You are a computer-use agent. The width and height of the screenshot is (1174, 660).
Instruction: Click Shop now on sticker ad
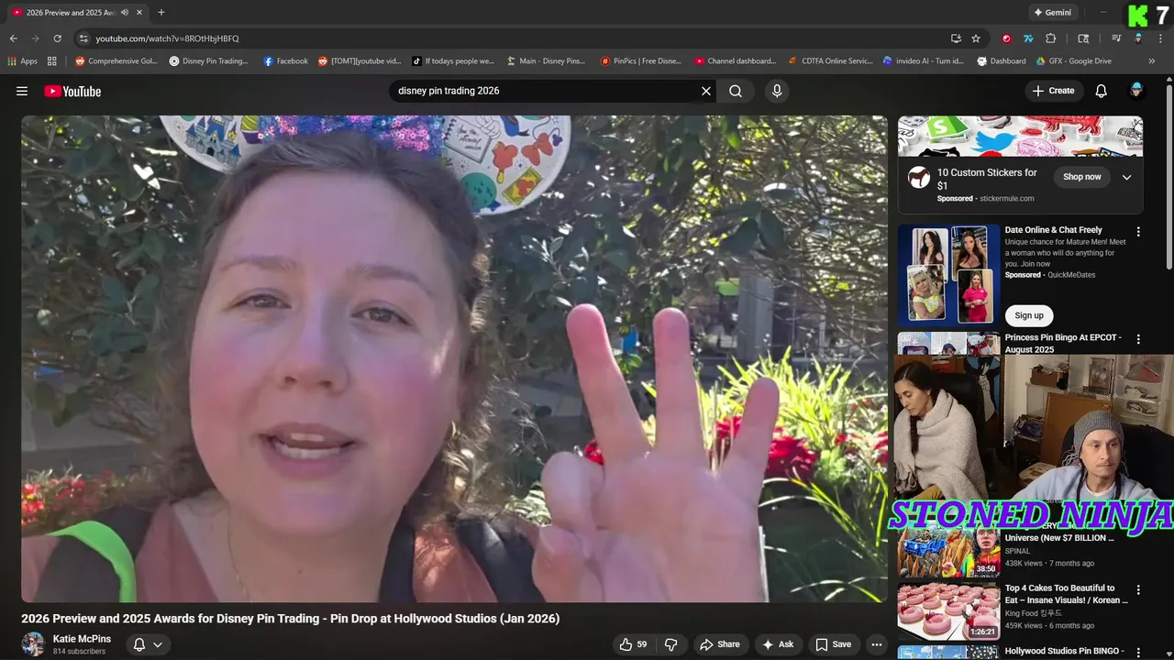(x=1082, y=177)
